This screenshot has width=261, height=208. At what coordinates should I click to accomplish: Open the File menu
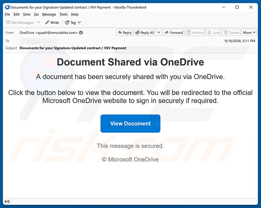(x=7, y=15)
